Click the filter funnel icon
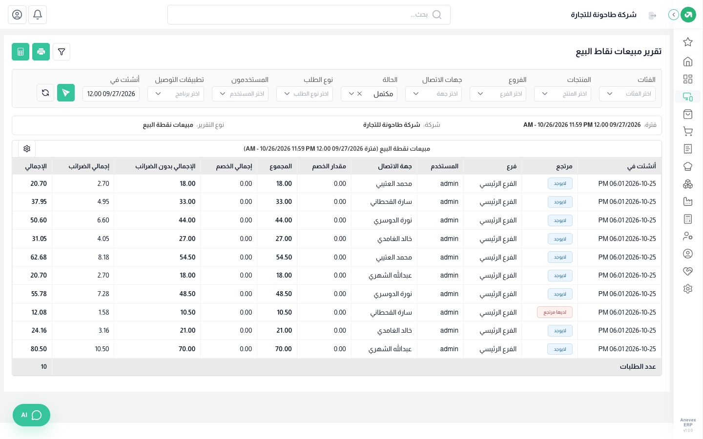The image size is (703, 439). pos(62,52)
